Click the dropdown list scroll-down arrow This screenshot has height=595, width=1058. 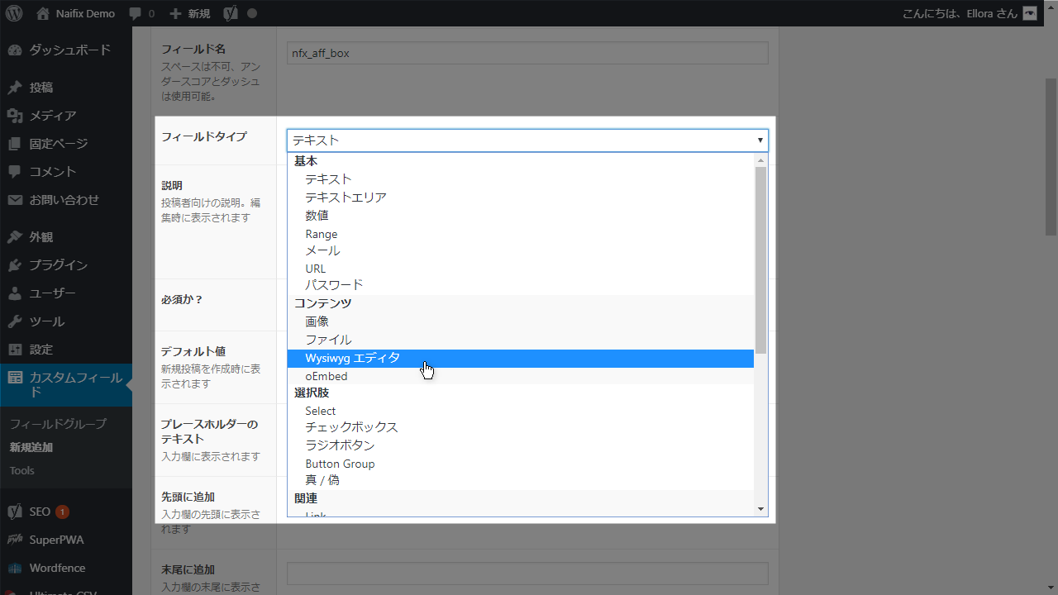760,509
